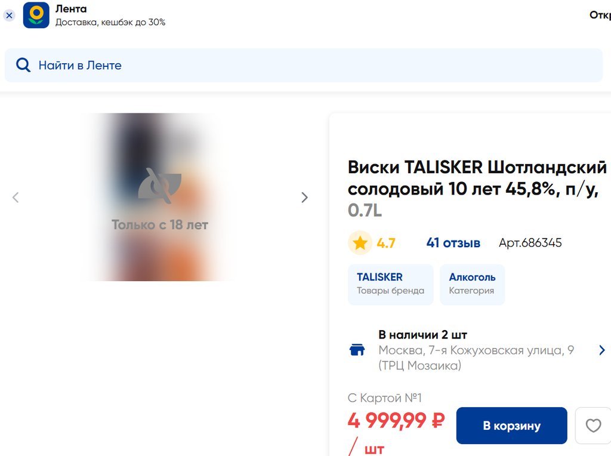Add whisky to cart with В корзину

click(511, 426)
